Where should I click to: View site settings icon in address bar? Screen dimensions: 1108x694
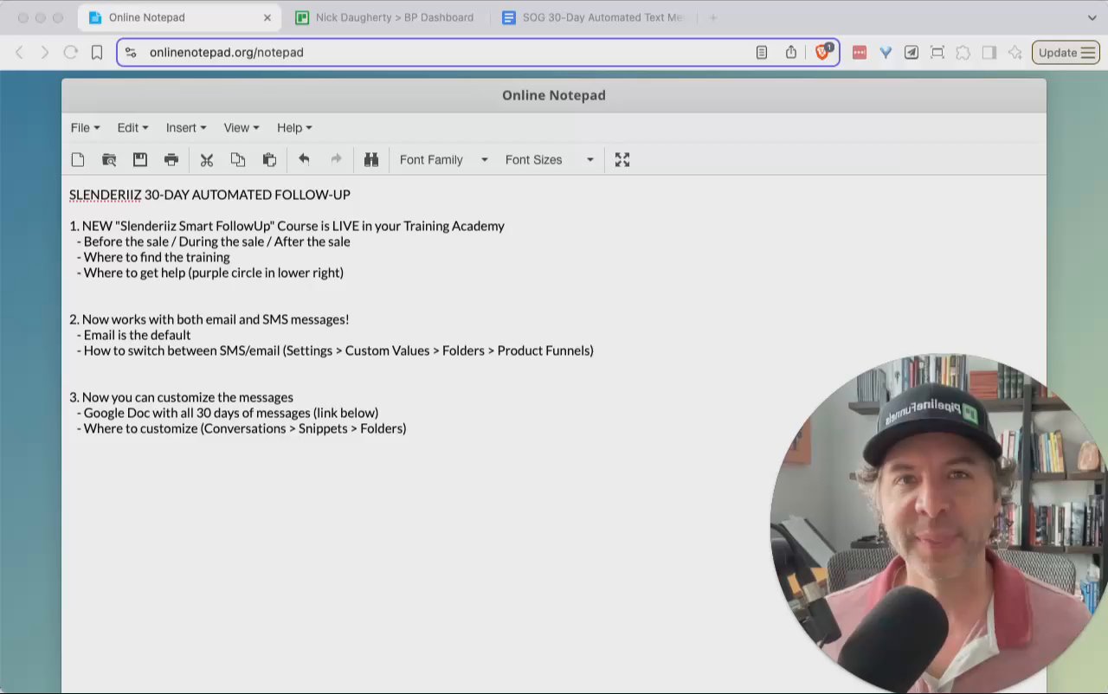click(131, 53)
